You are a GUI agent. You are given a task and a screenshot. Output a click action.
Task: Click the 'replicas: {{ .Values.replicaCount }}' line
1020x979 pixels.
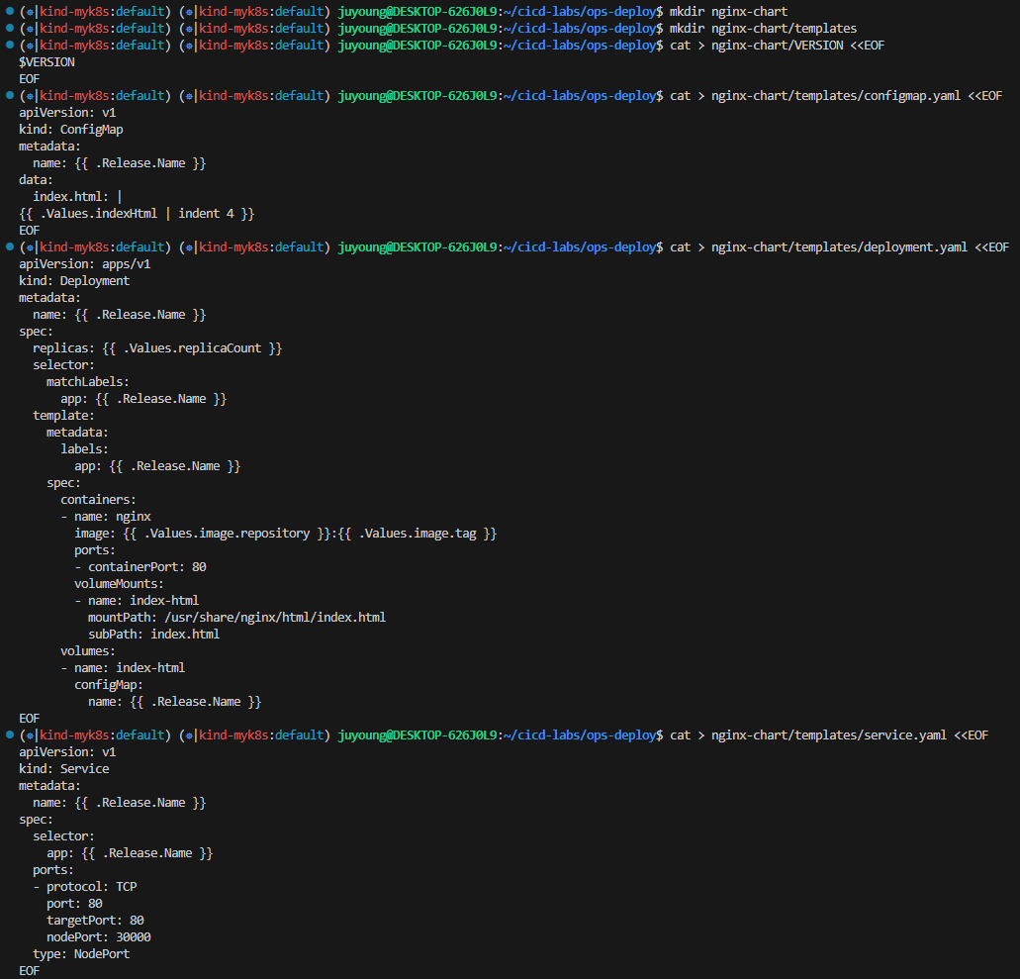click(x=157, y=348)
